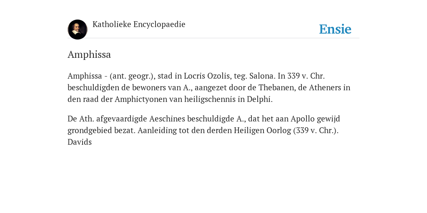Screen dimensions: 427x213
Task: Click the name Aeschines in the second paragraph
Action: 167,119
